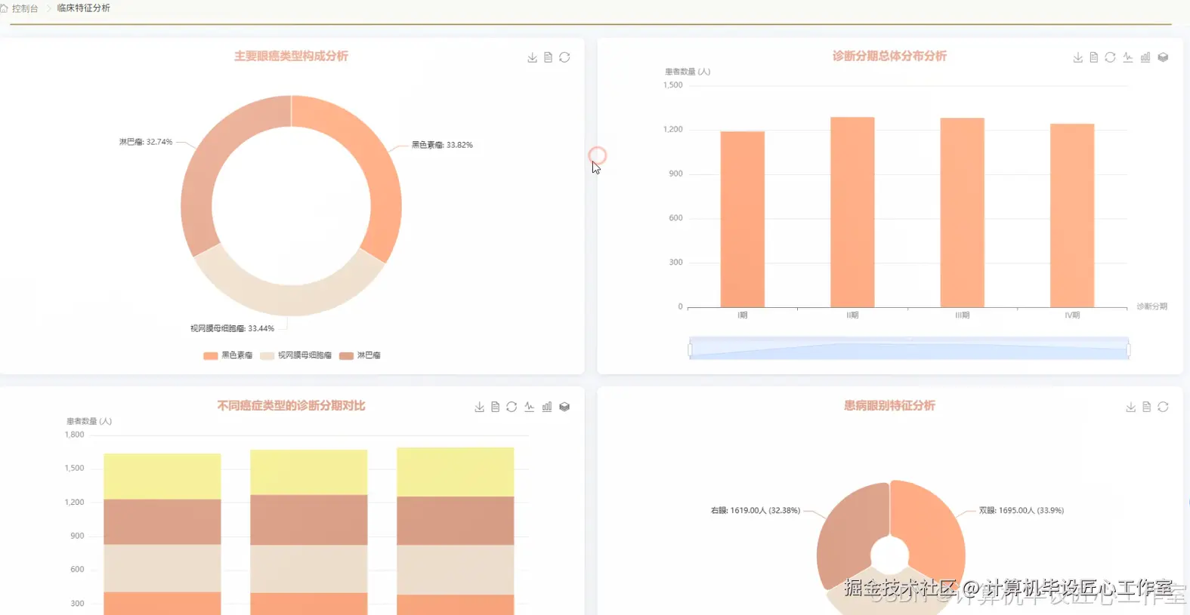Open data view for 主要眼癌类型构成分析 chart

point(549,57)
